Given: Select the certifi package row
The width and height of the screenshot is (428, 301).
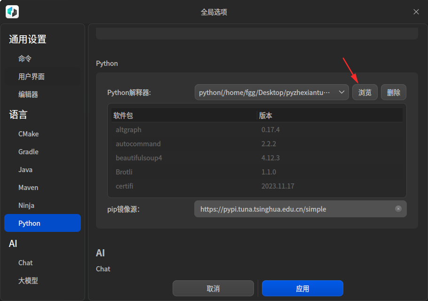Looking at the screenshot, I should [x=257, y=186].
